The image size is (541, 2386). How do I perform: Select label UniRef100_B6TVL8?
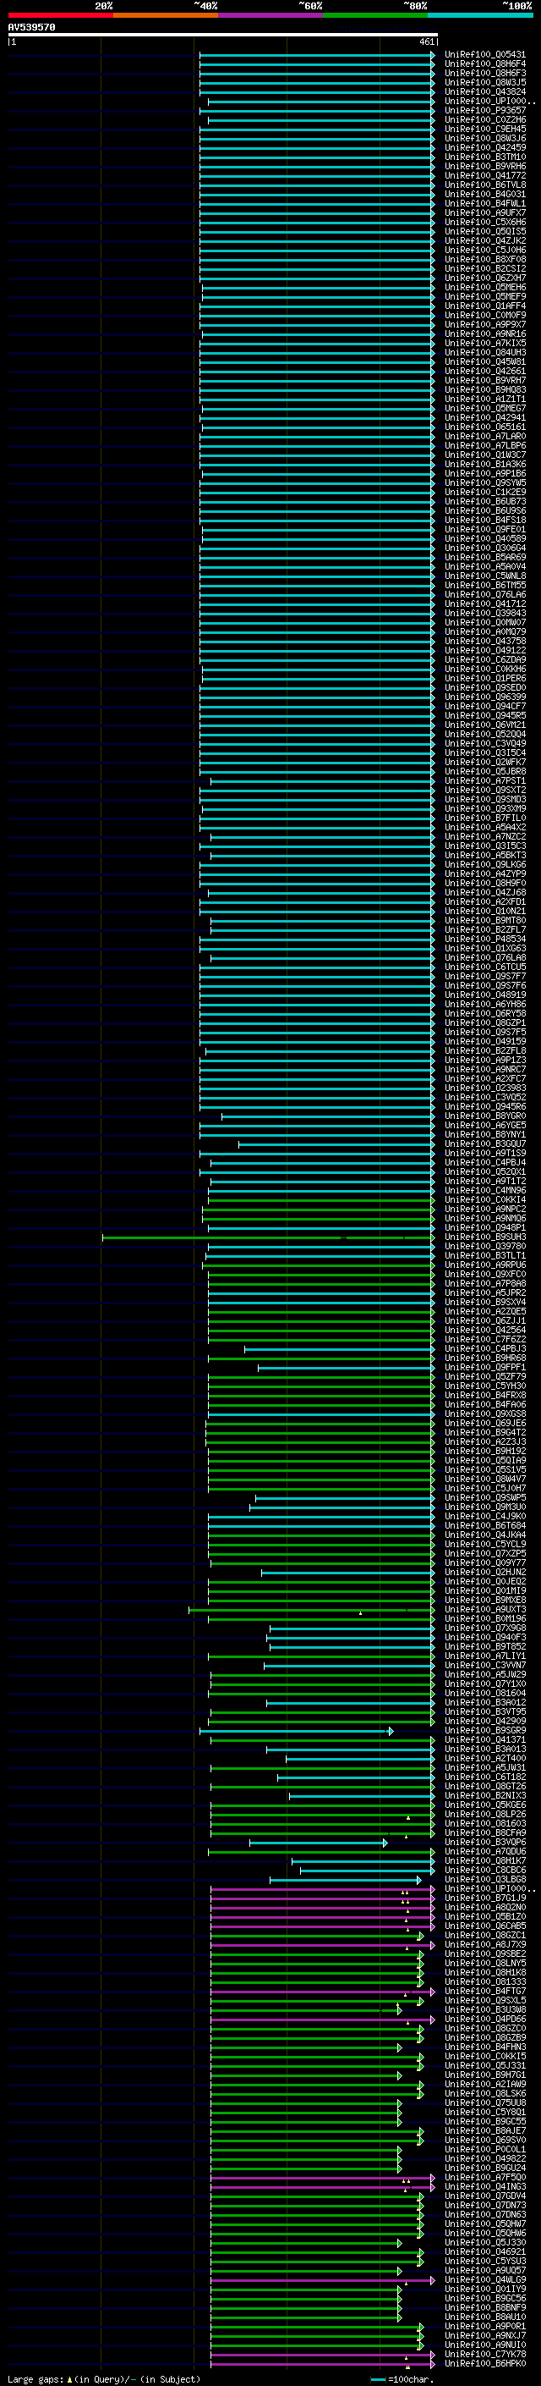pos(484,185)
